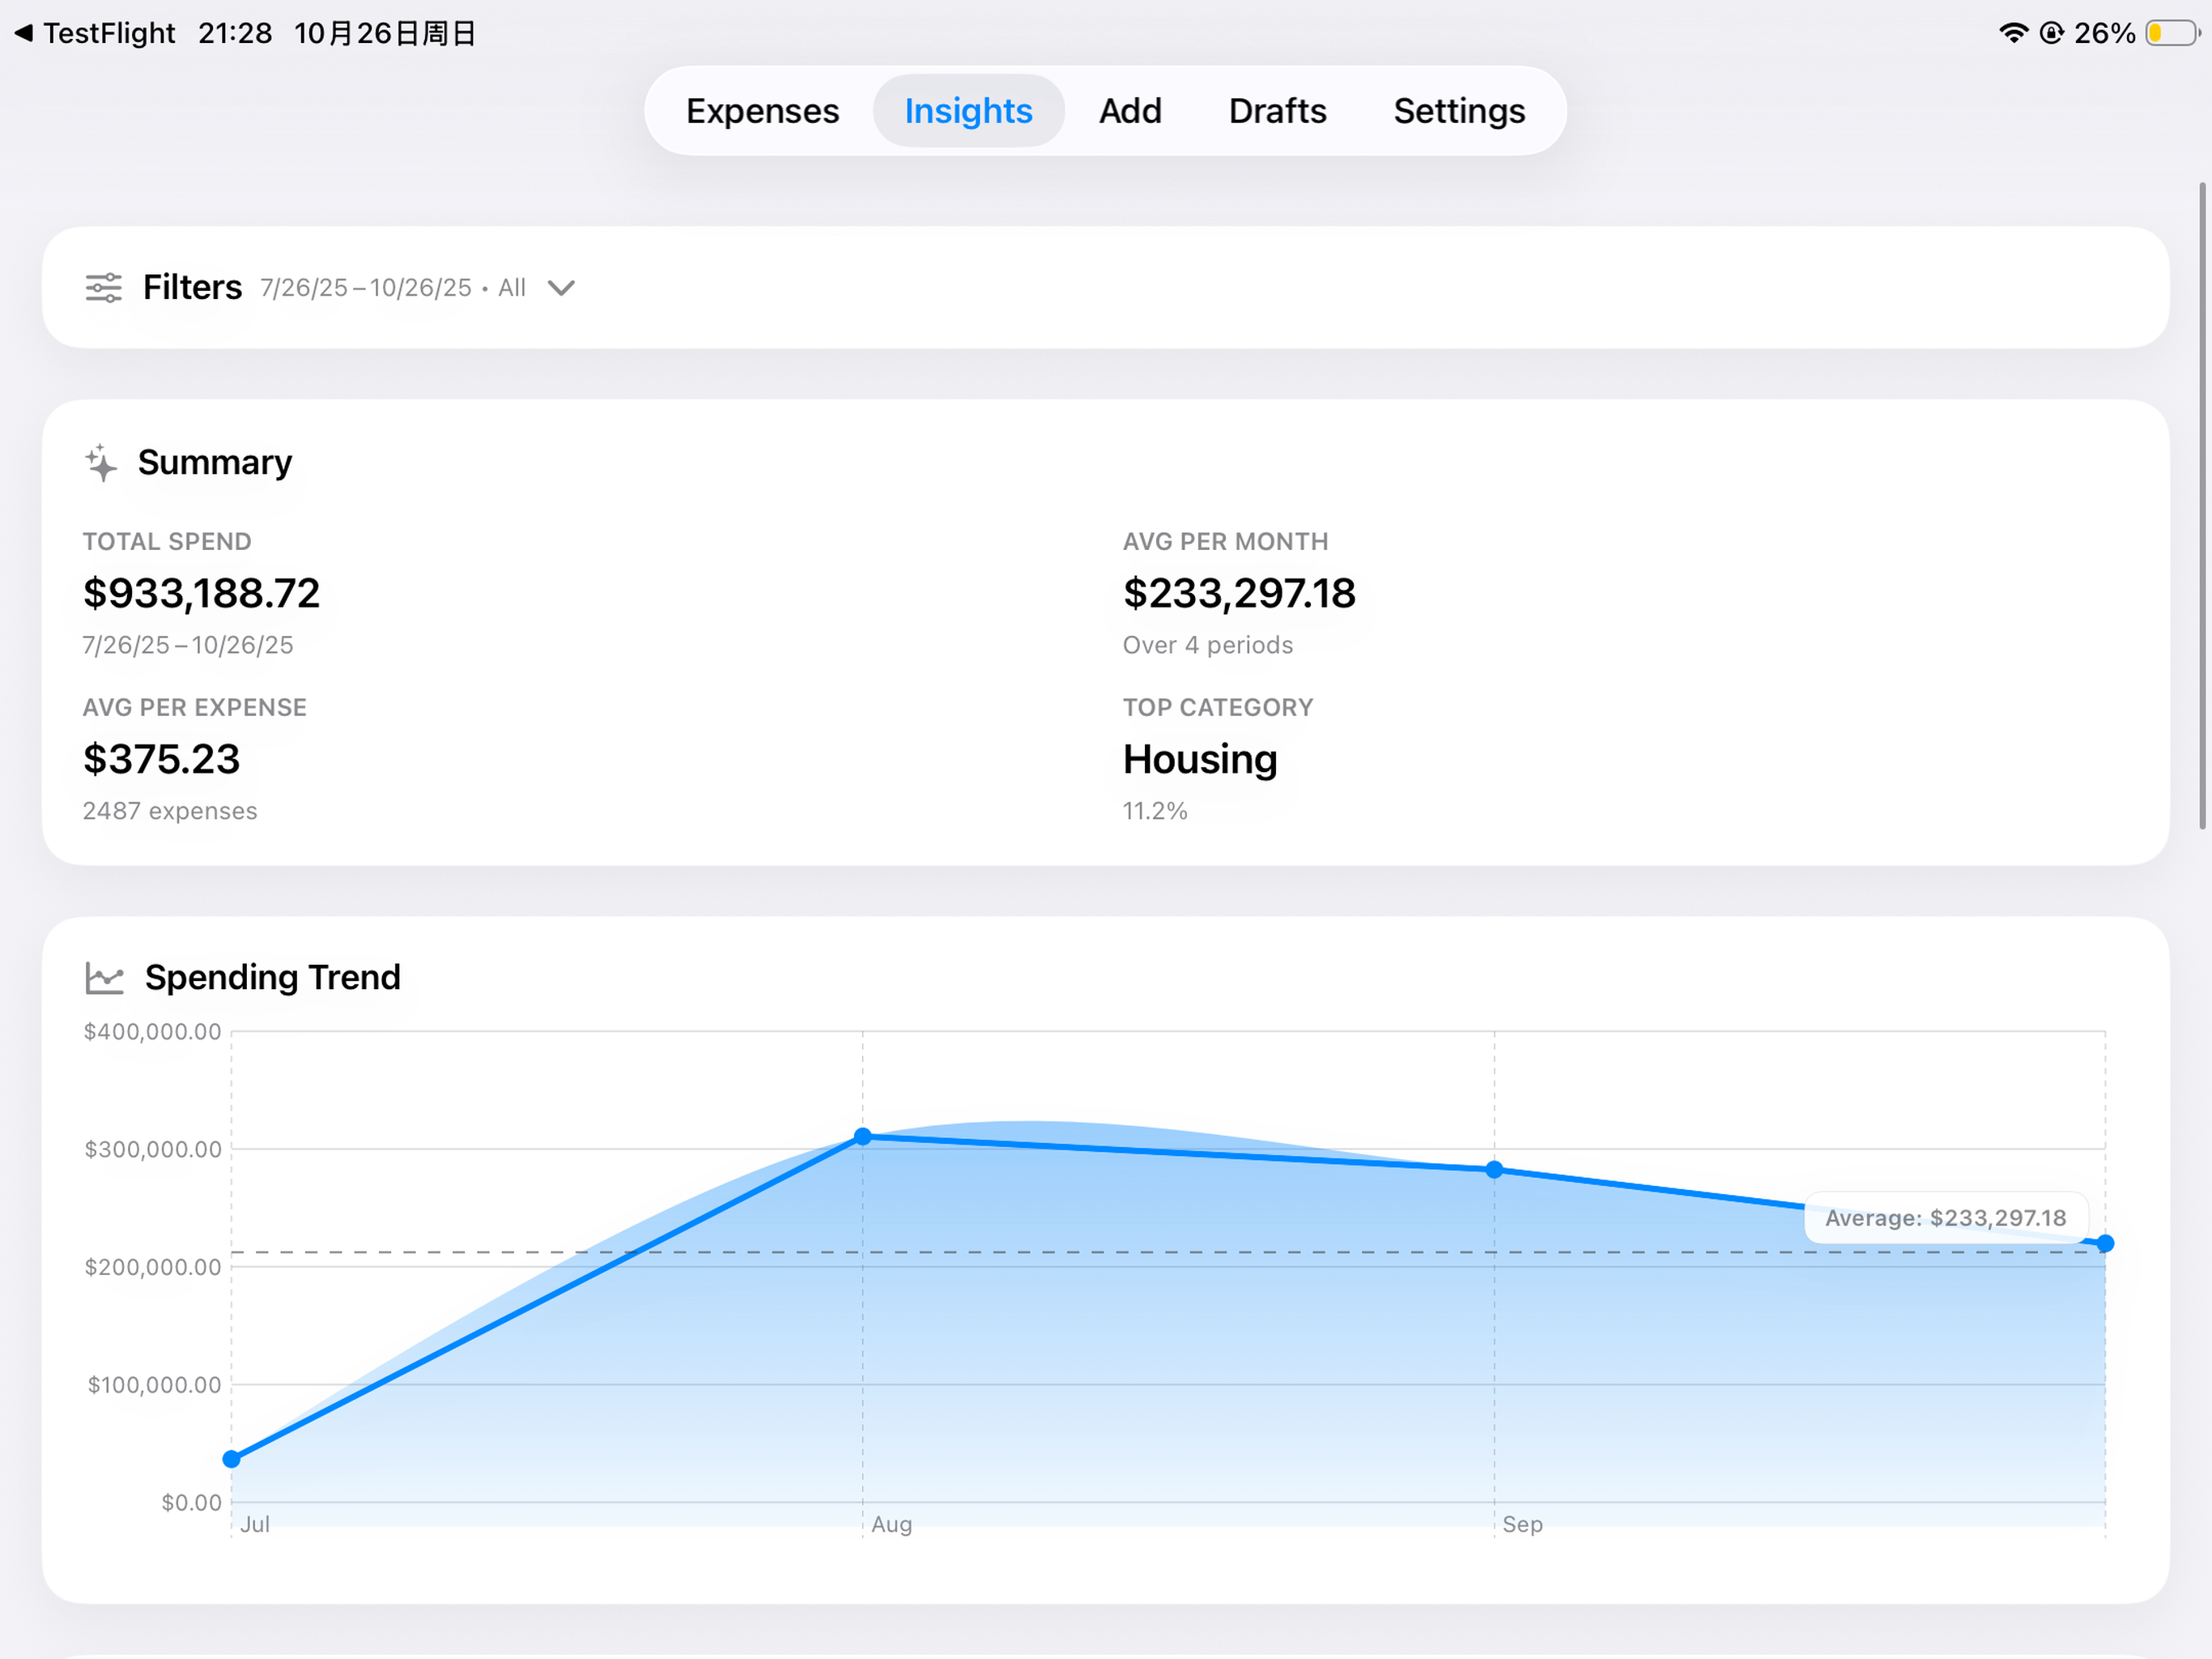This screenshot has width=2212, height=1659.
Task: Go to the Settings tab
Action: 1459,111
